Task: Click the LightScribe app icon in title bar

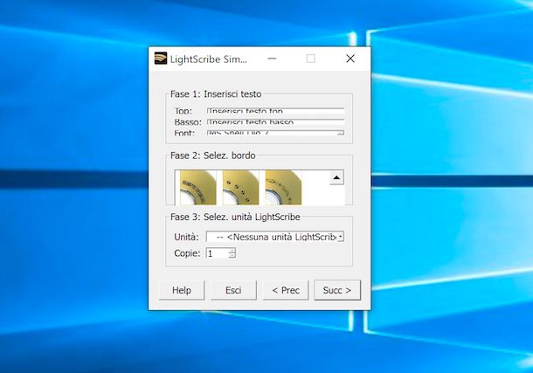Action: [161, 59]
